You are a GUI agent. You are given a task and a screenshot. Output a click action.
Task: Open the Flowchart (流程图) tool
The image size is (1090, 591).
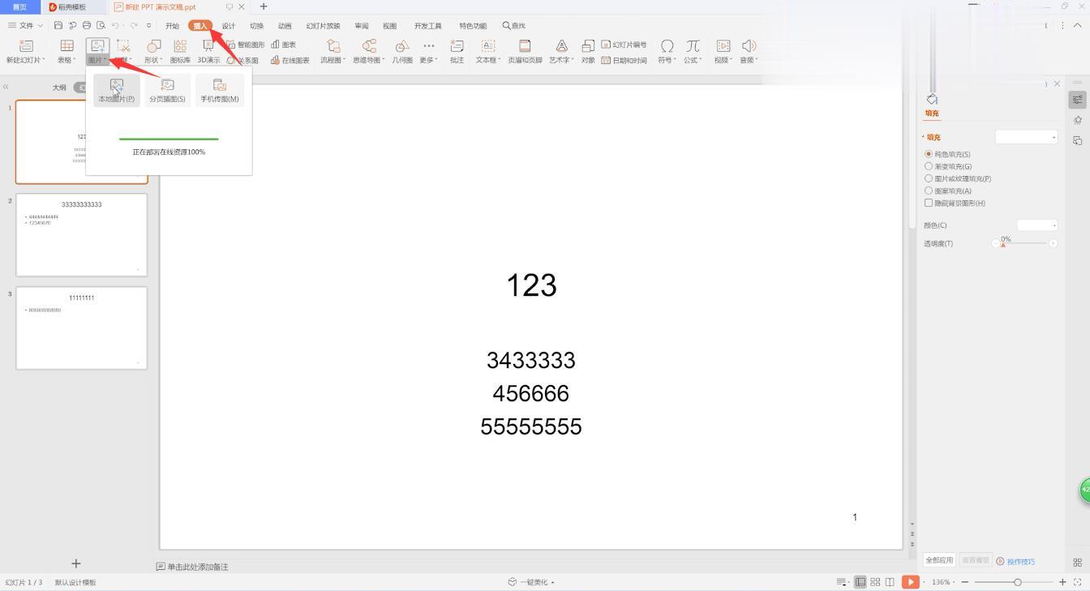click(x=333, y=51)
